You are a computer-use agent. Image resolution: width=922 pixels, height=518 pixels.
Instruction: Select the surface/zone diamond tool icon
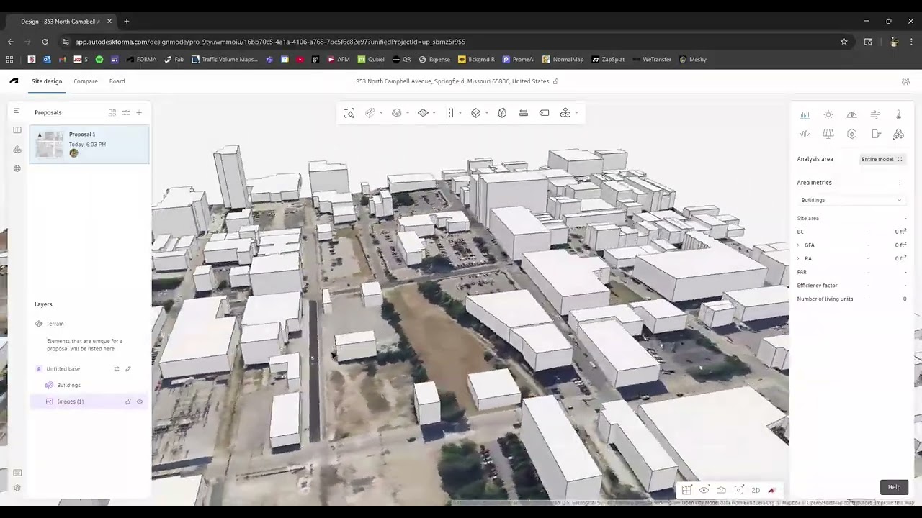[423, 113]
